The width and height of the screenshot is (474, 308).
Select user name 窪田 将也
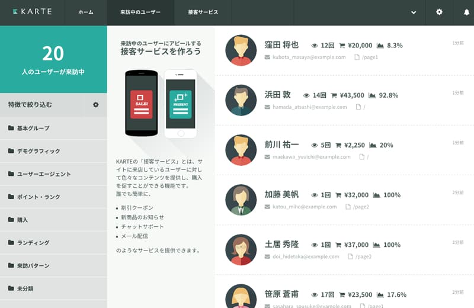tap(282, 45)
